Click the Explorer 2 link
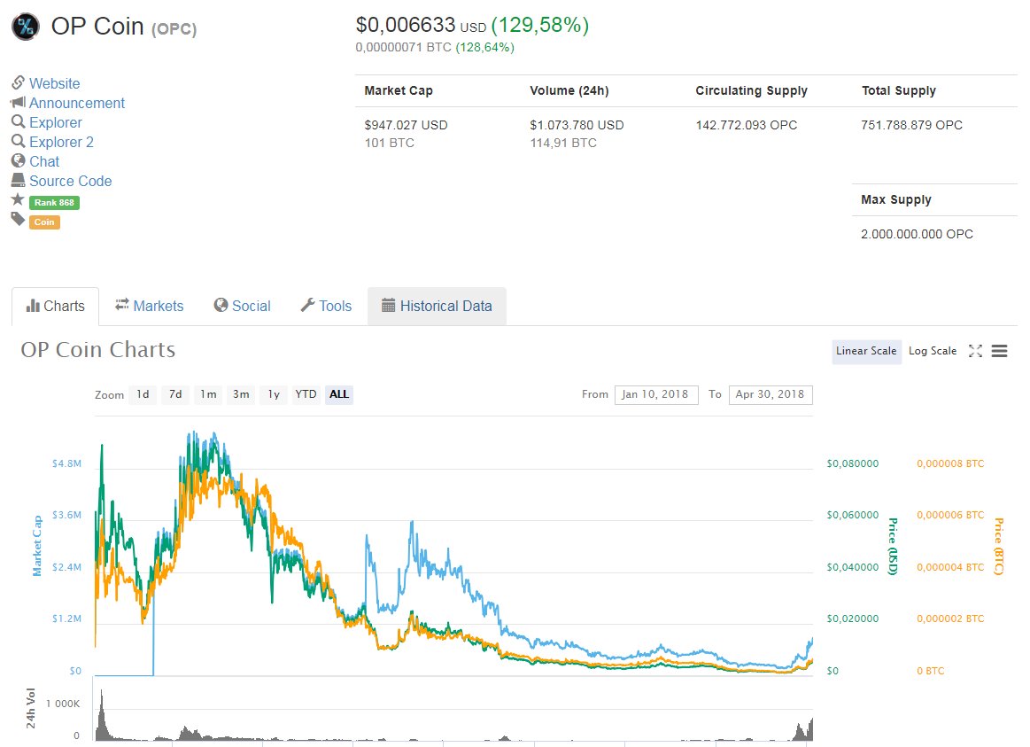 tap(61, 142)
